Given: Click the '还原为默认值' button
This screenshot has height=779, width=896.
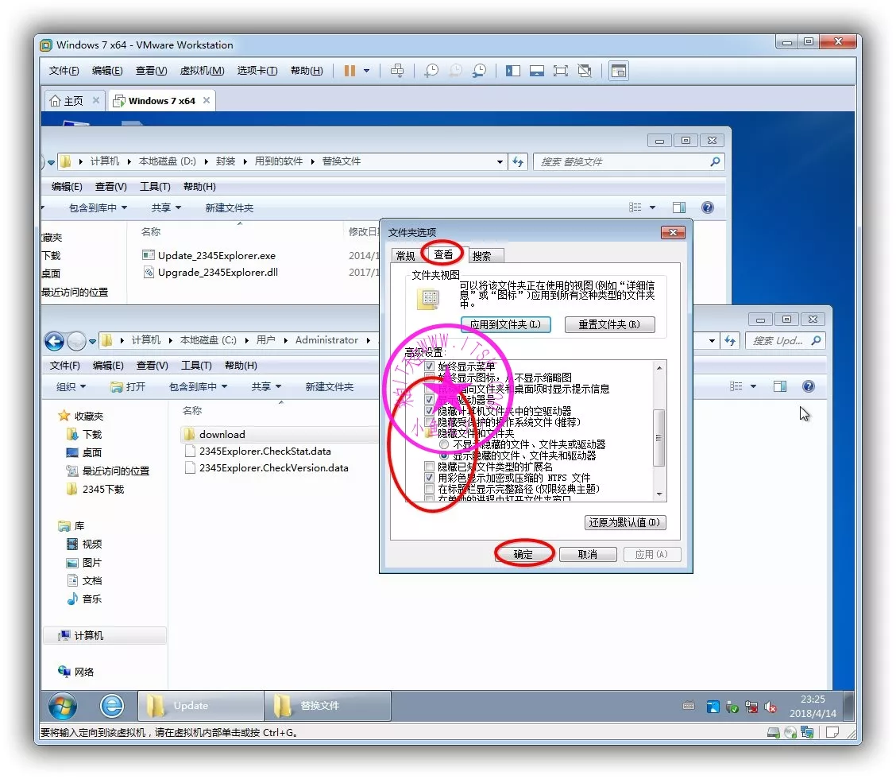Looking at the screenshot, I should coord(625,523).
